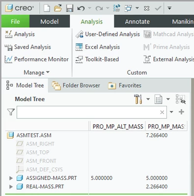Open a file with folder icon

click(58, 8)
